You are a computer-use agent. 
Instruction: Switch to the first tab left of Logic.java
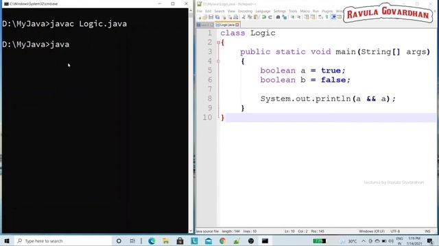pyautogui.click(x=205, y=25)
